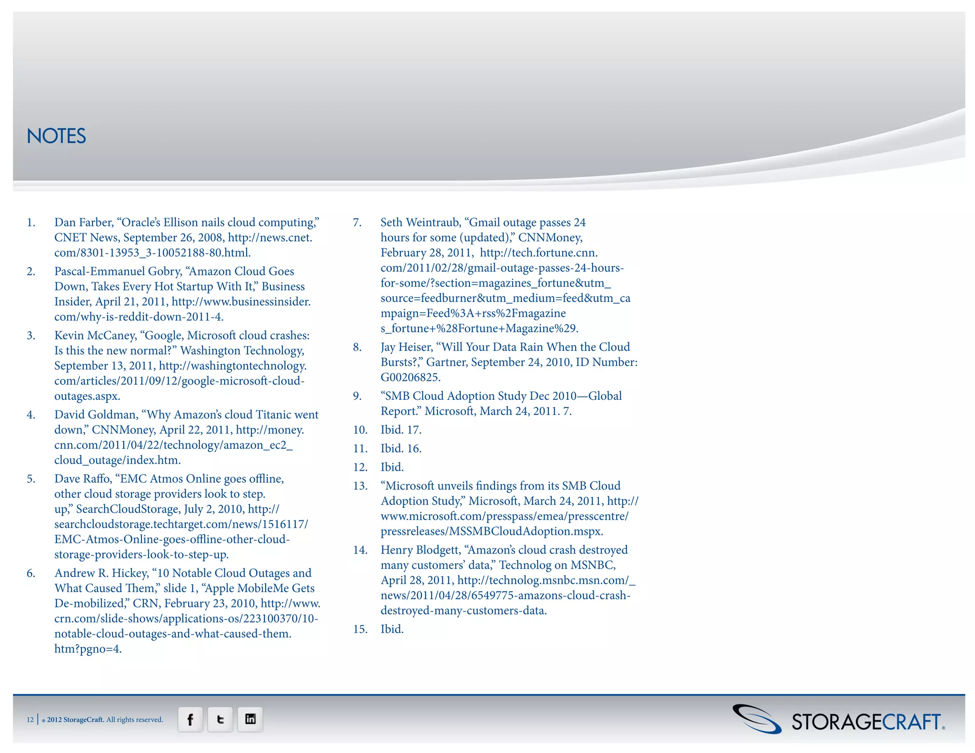975x753 pixels.
Task: Open the crn.com slide-shows link in note 6
Action: click(x=187, y=626)
